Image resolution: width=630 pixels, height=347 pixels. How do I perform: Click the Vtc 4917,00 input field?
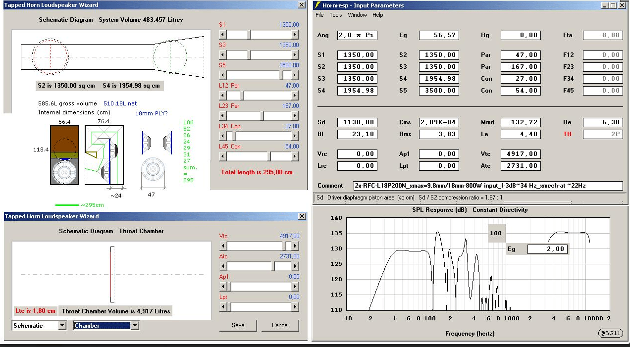[521, 154]
